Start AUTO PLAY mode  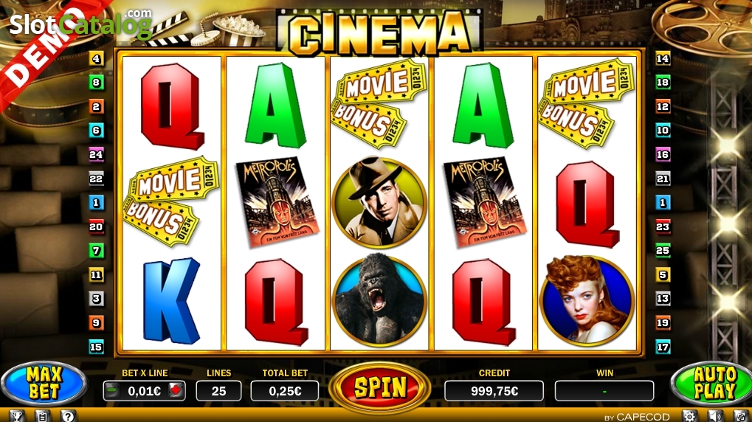713,384
